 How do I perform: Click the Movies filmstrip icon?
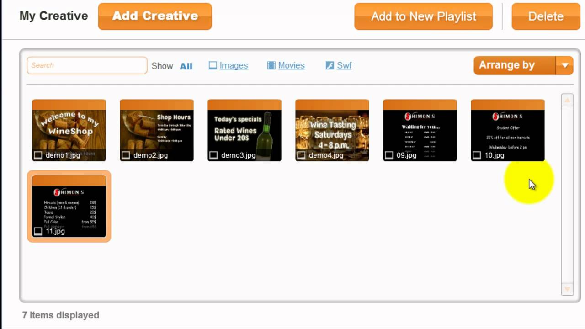coord(271,65)
